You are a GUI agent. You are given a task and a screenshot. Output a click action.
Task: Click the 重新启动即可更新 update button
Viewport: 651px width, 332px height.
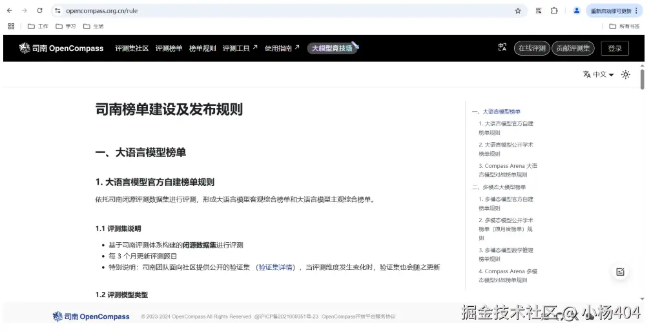point(614,11)
